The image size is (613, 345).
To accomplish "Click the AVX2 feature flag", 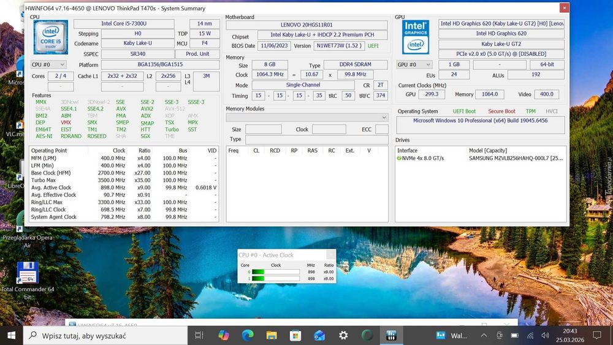I will [147, 108].
